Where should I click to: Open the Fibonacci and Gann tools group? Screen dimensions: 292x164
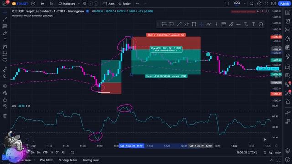[5, 26]
